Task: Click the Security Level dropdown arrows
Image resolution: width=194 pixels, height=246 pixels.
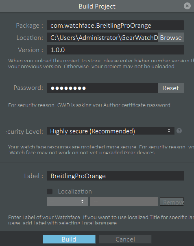Action: pyautogui.click(x=169, y=131)
